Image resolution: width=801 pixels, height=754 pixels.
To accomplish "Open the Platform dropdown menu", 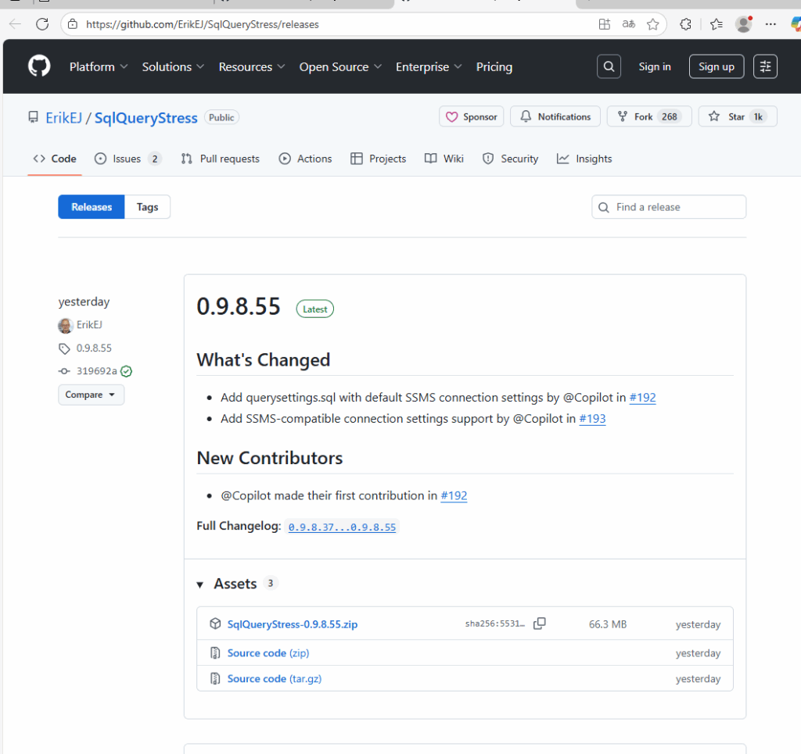I will tap(99, 67).
